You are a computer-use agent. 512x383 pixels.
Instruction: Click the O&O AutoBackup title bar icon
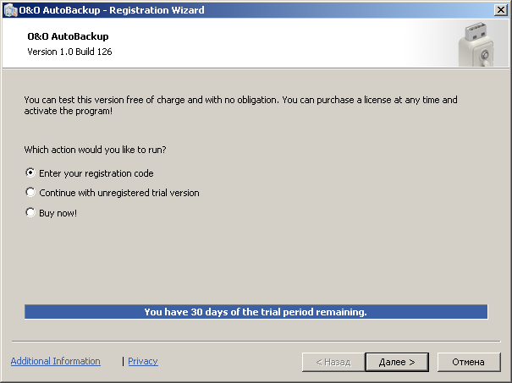(10, 9)
